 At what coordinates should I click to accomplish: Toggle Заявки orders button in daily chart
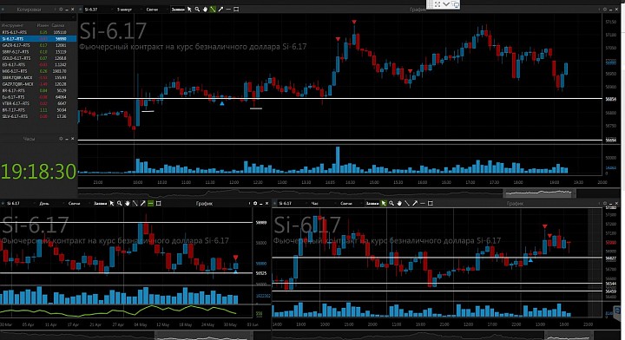(x=101, y=204)
